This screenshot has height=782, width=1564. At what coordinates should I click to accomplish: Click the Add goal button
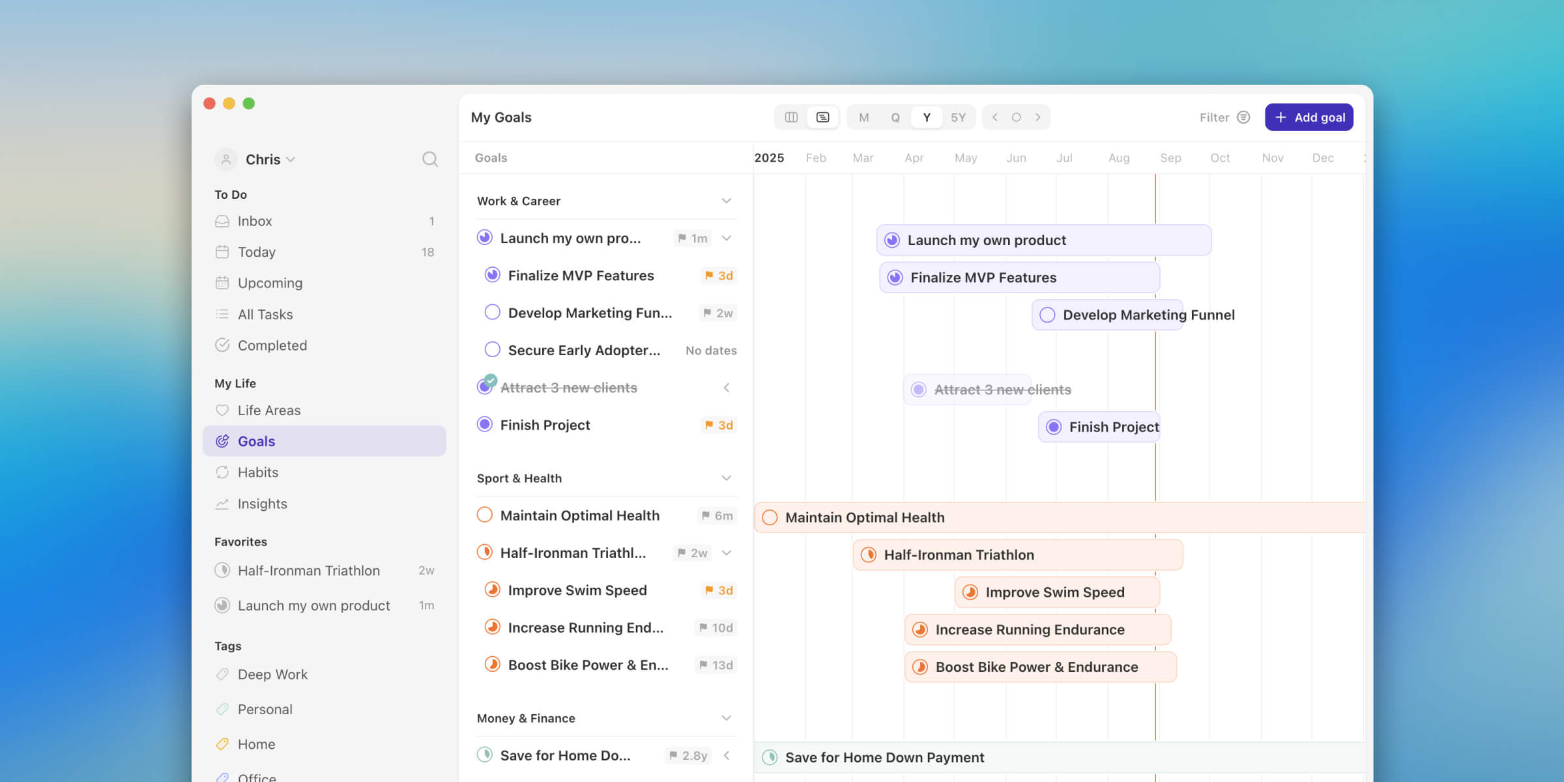[1309, 117]
